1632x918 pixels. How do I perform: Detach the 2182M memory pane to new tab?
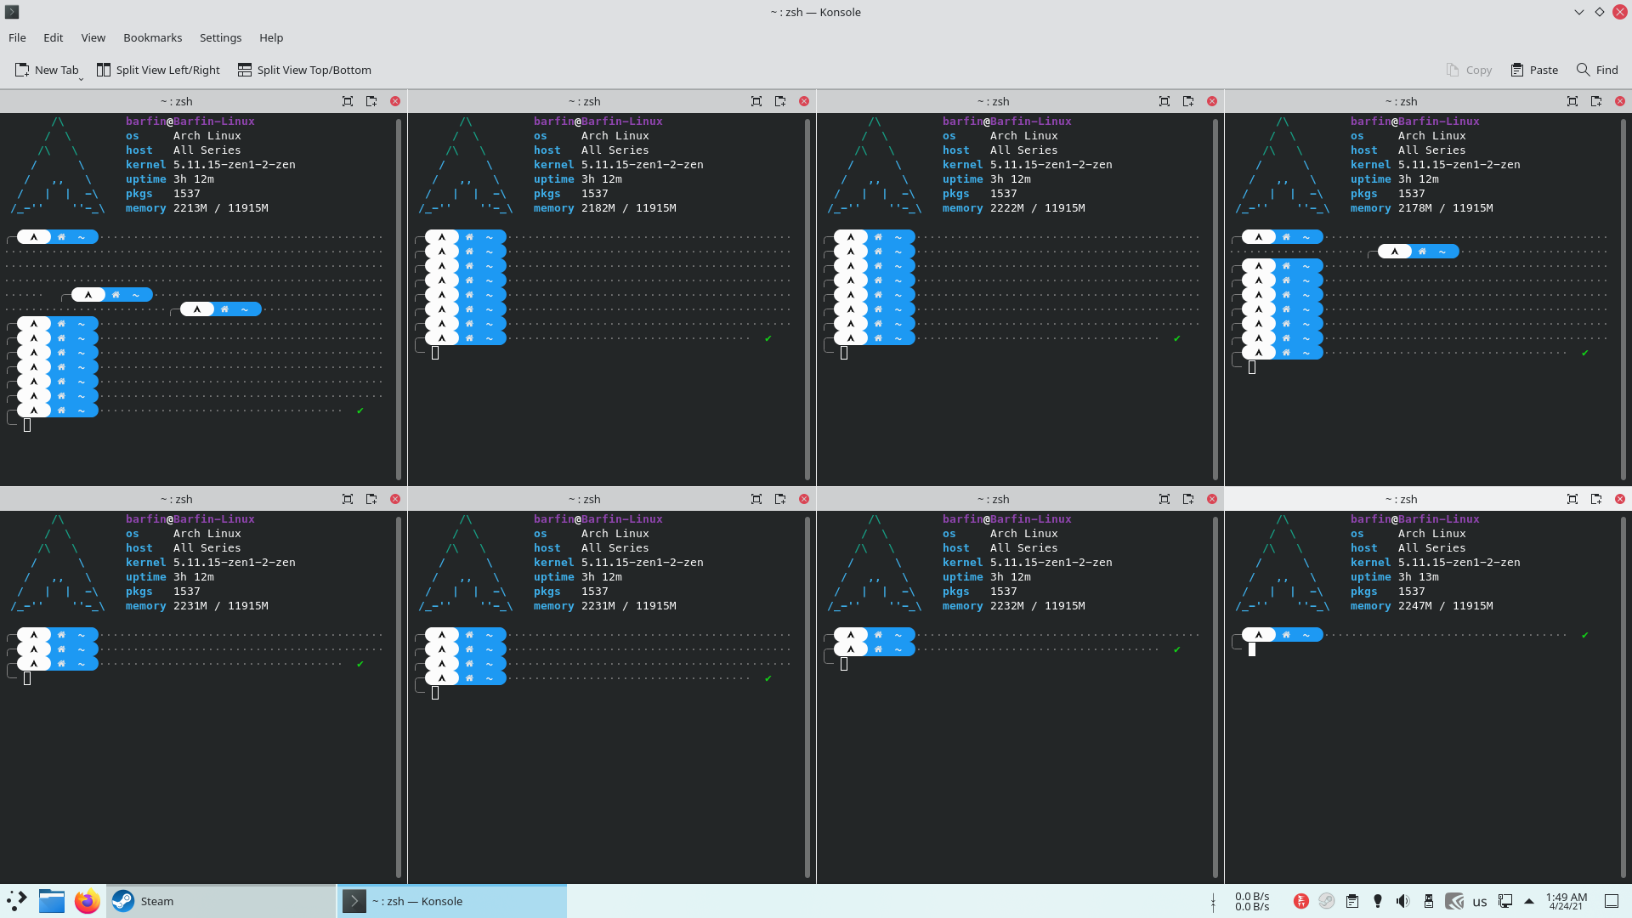[780, 101]
